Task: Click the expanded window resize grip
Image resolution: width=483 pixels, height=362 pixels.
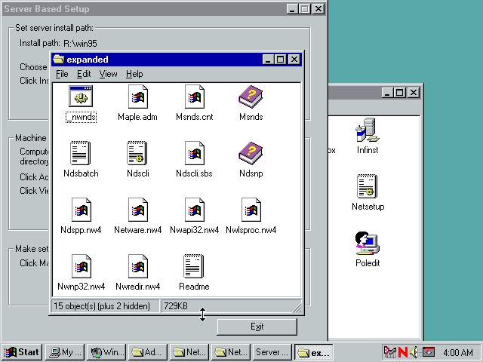Action: (x=297, y=308)
